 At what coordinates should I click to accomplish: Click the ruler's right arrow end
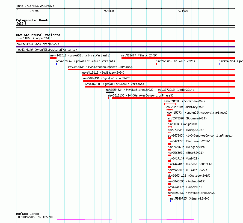[x=235, y=9]
